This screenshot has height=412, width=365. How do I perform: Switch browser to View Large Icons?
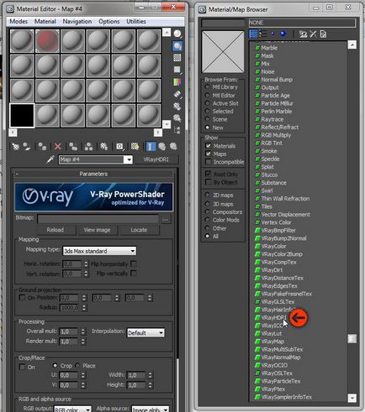(x=283, y=34)
